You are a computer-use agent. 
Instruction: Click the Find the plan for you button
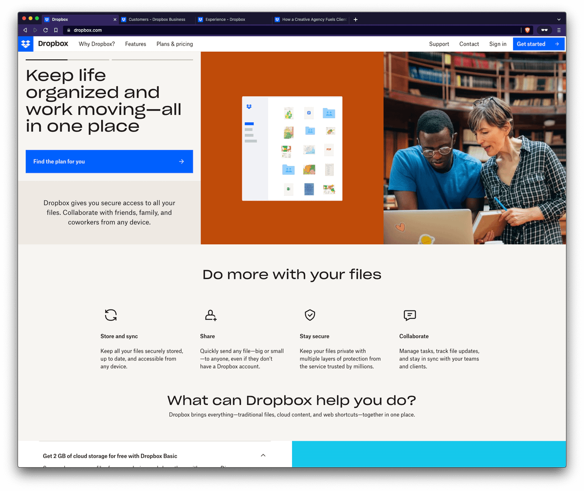109,162
